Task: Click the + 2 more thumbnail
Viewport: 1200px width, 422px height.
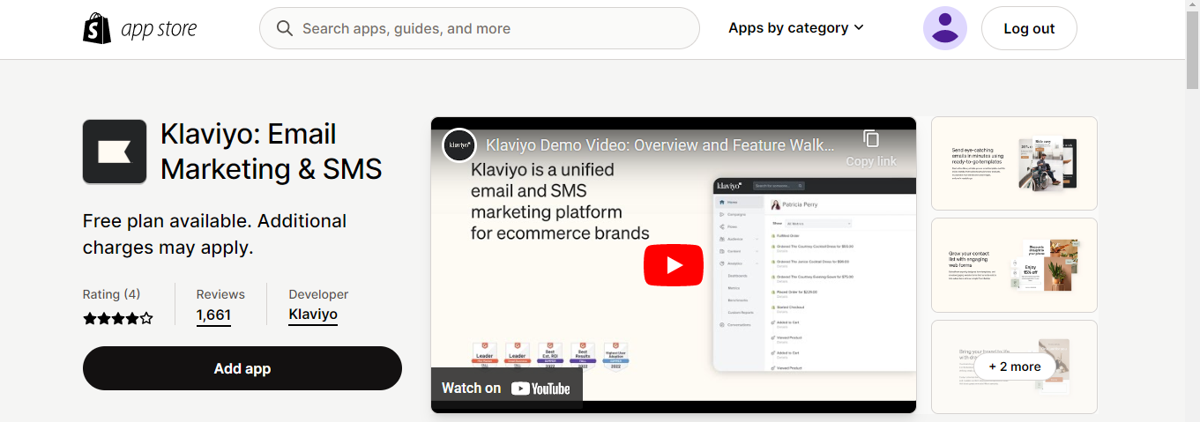Action: pos(1014,366)
